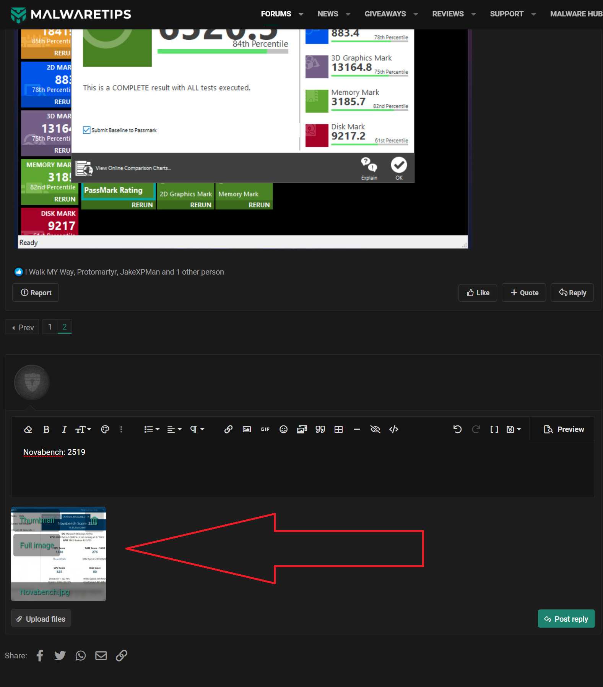Toggle bold formatting
The image size is (603, 687).
pos(46,430)
